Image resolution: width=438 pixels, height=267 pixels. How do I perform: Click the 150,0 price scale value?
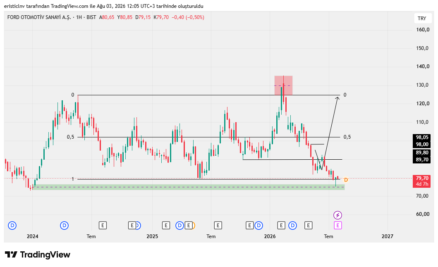click(422, 48)
